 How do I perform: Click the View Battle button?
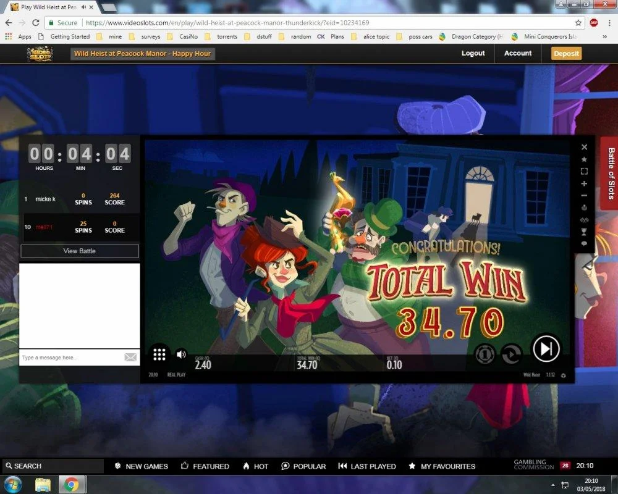80,251
